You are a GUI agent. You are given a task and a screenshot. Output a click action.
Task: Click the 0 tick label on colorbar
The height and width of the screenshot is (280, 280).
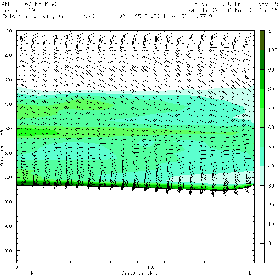pyautogui.click(x=269, y=244)
